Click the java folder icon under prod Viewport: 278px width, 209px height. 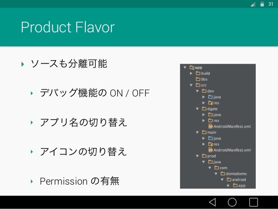(x=210, y=162)
